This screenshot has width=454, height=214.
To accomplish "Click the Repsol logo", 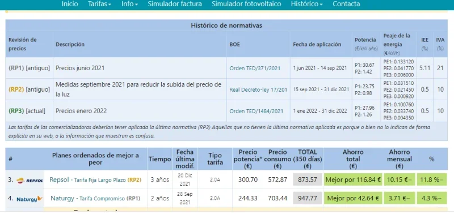I will (30, 180).
